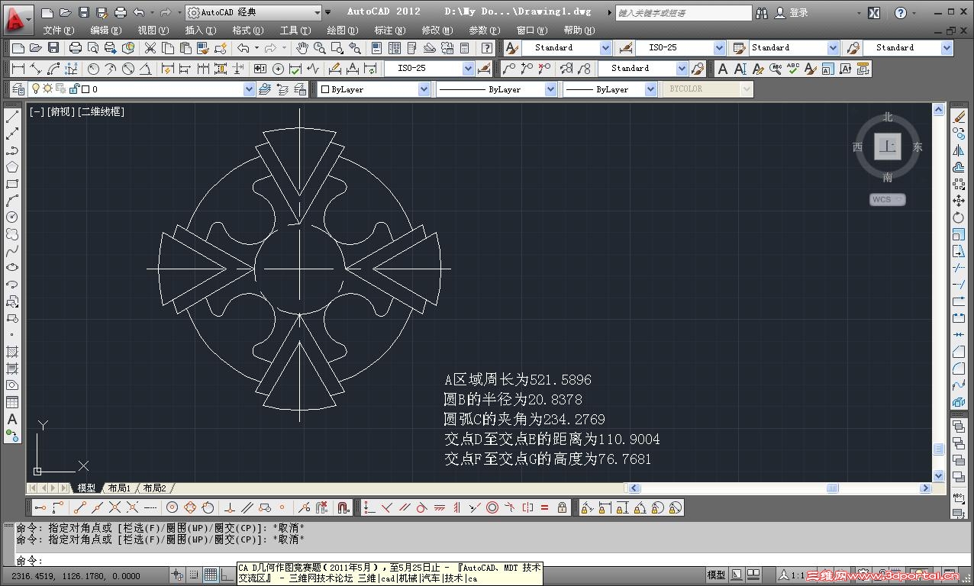Select the Erase tool in modify toolbar
Viewport: 974px width, 586px height.
(959, 117)
